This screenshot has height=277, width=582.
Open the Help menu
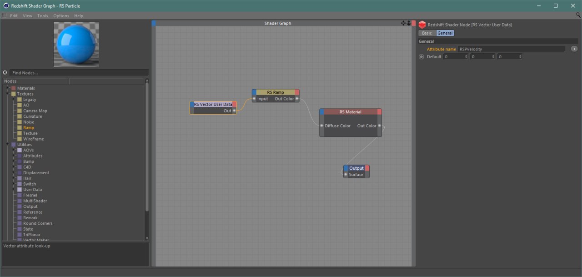point(79,15)
